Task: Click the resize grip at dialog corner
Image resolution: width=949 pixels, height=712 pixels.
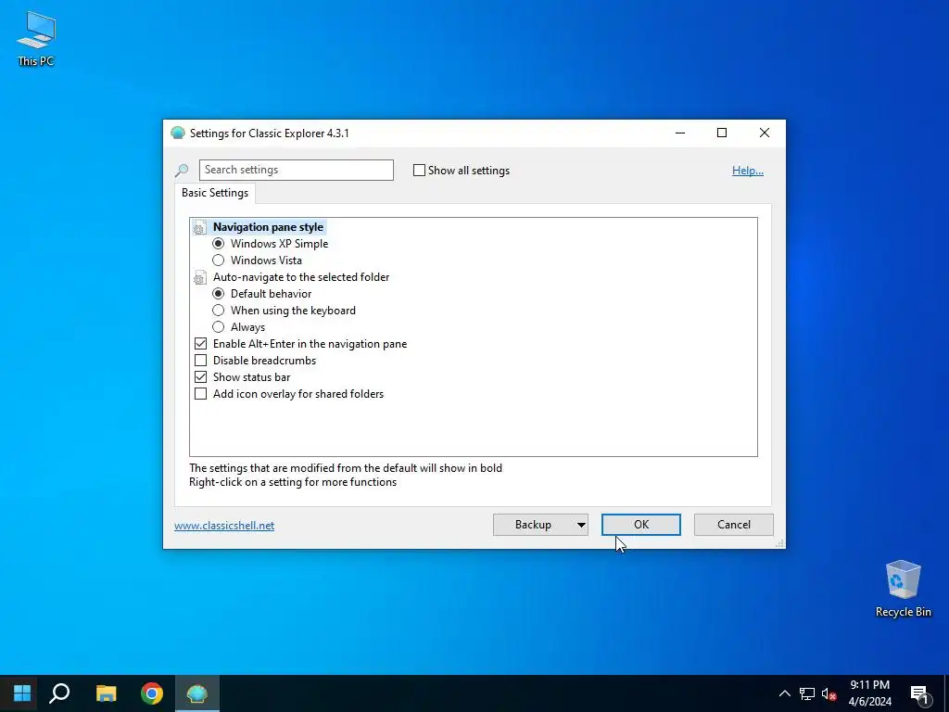Action: pyautogui.click(x=780, y=543)
